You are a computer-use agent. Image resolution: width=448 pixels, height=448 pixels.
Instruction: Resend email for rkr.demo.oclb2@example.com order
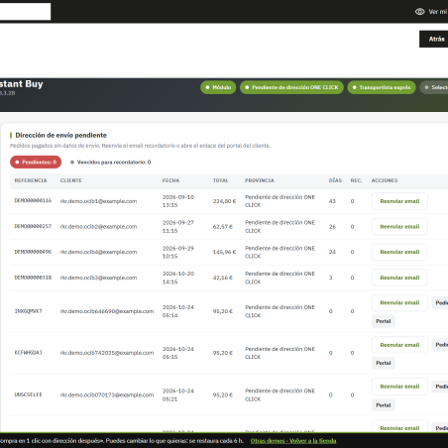click(x=399, y=227)
